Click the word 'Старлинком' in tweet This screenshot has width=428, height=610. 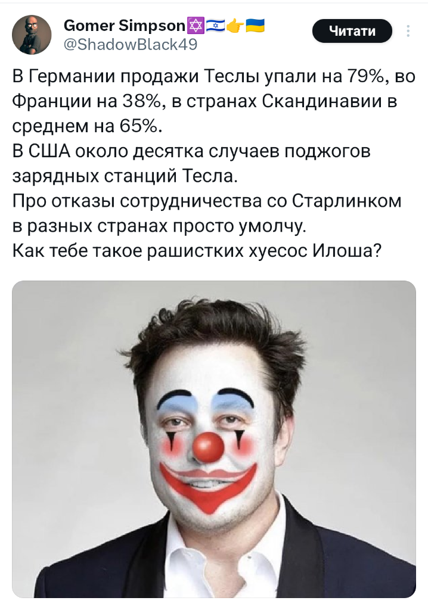(346, 201)
